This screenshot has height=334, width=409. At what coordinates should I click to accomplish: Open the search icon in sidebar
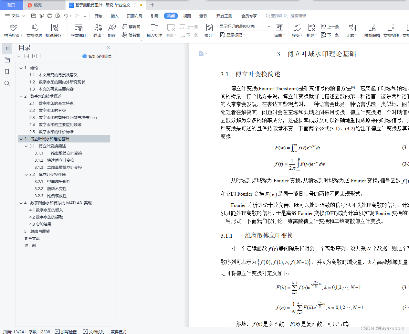7,83
